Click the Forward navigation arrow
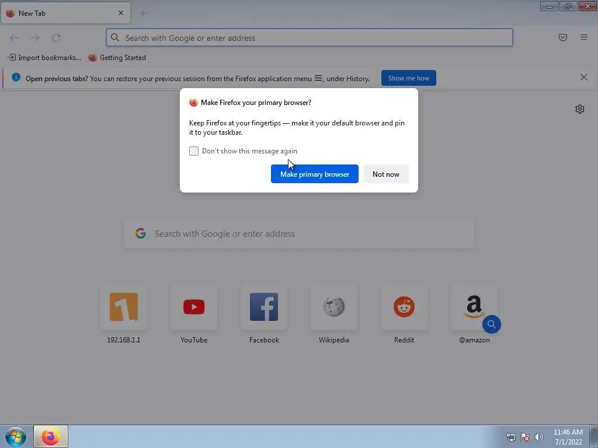 pyautogui.click(x=35, y=38)
